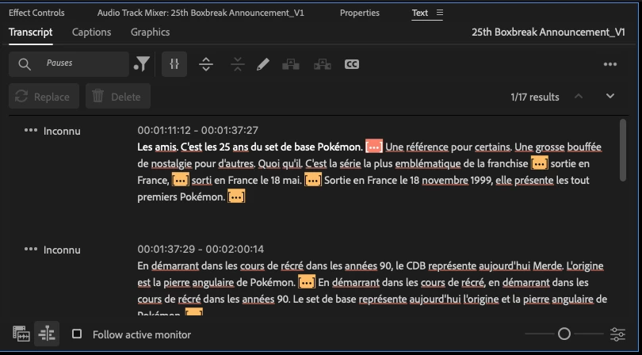Click the word 'nostalgie' in the transcript
Screen dimensions: 642x355
pos(171,164)
